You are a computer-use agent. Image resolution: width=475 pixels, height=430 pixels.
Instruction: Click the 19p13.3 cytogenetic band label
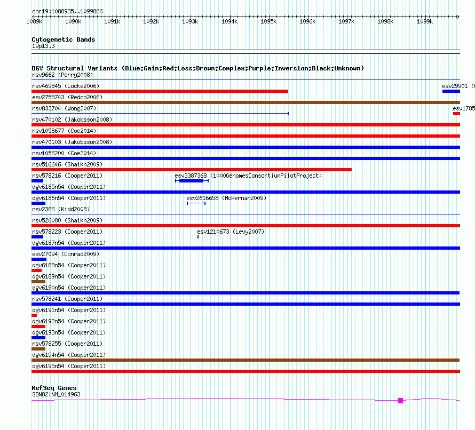click(43, 46)
